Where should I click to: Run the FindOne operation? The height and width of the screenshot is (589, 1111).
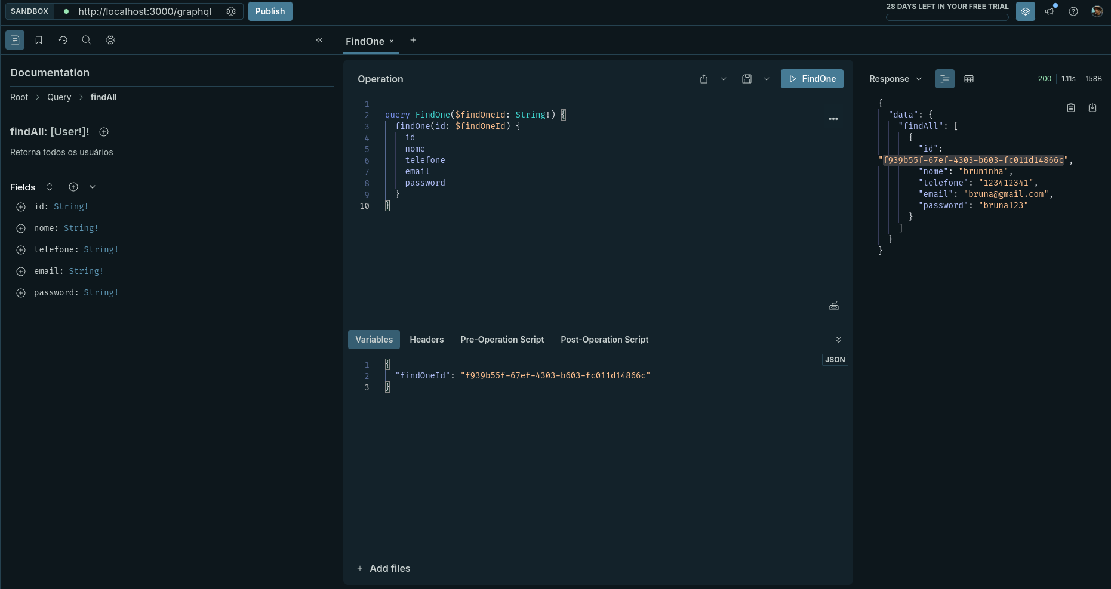pos(812,79)
